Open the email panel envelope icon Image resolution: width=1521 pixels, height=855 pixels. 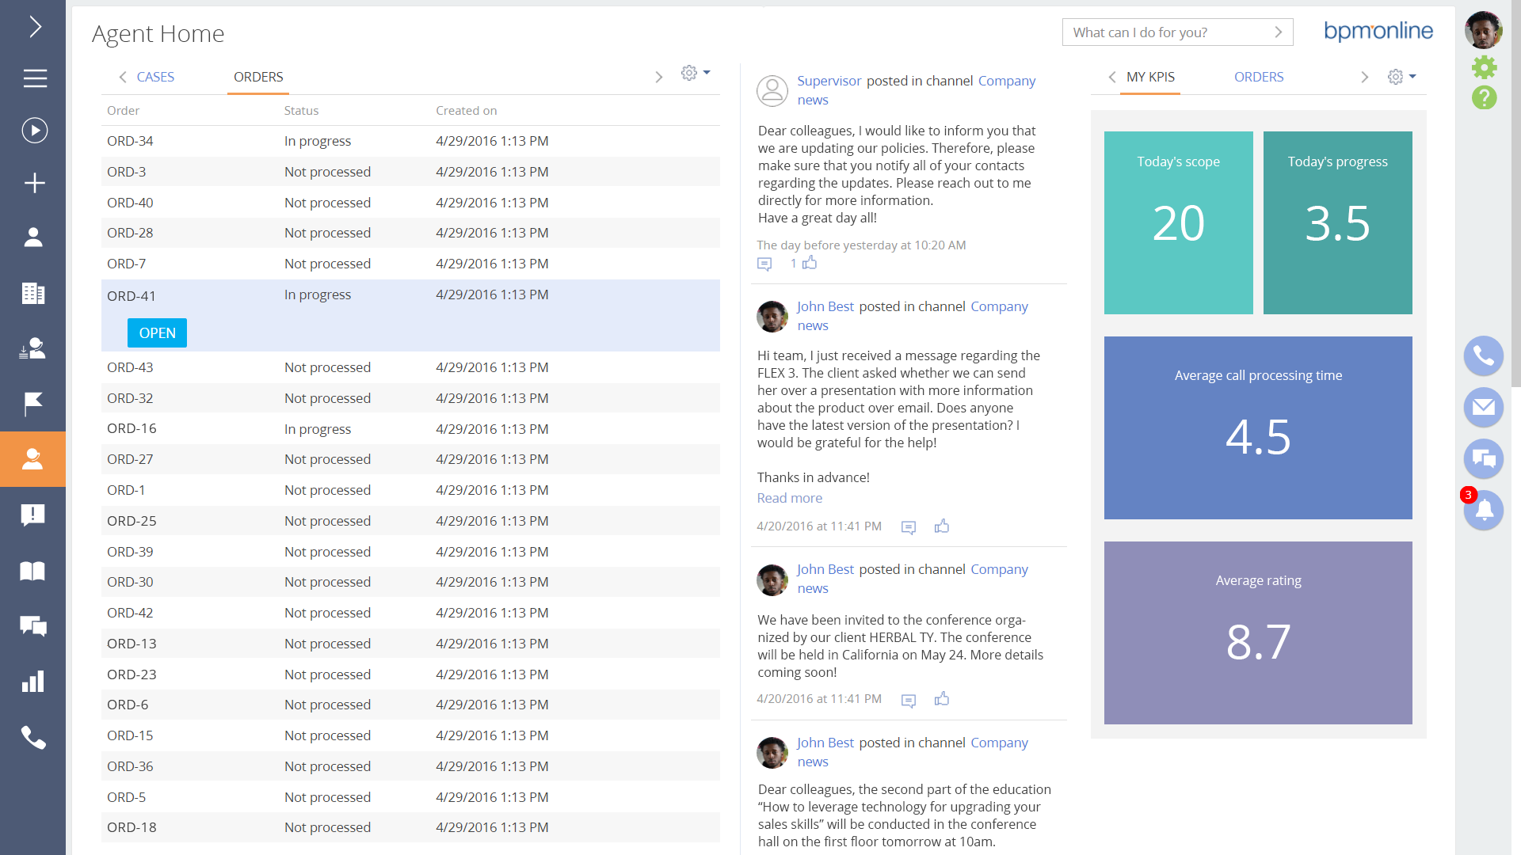[x=1483, y=408]
